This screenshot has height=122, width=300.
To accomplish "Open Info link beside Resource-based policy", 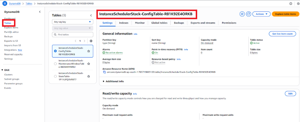I will pyautogui.click(x=179, y=59).
